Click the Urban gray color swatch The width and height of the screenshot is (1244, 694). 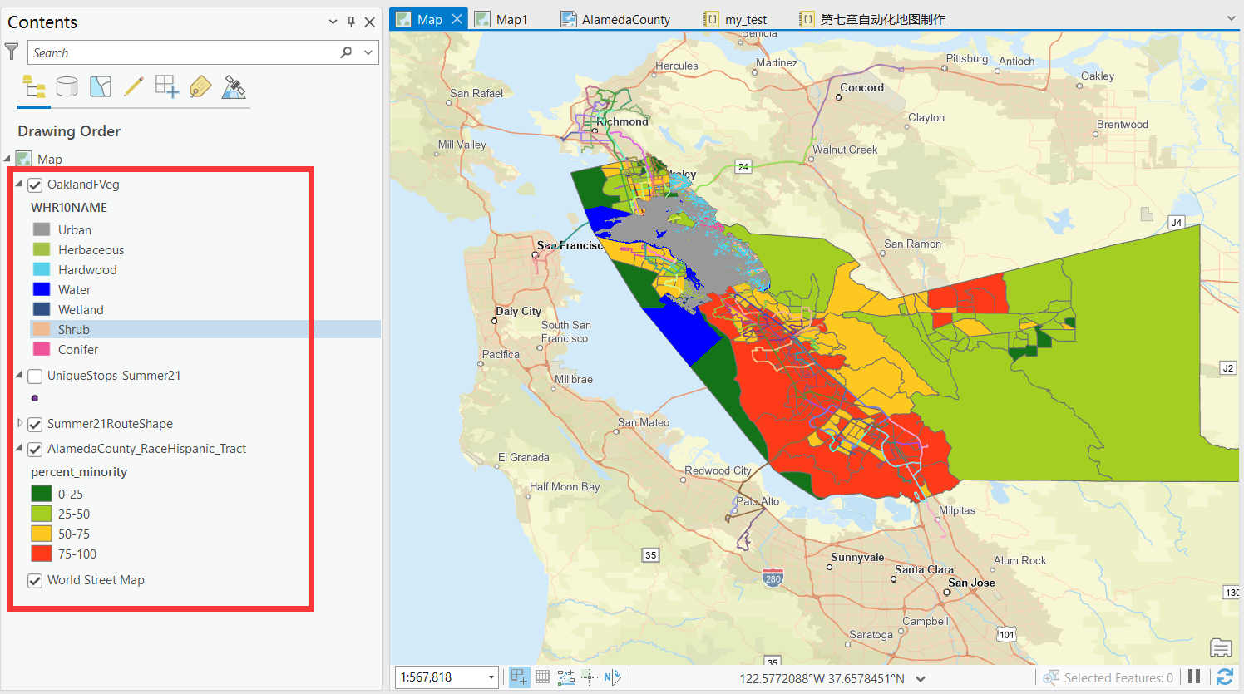tap(42, 229)
